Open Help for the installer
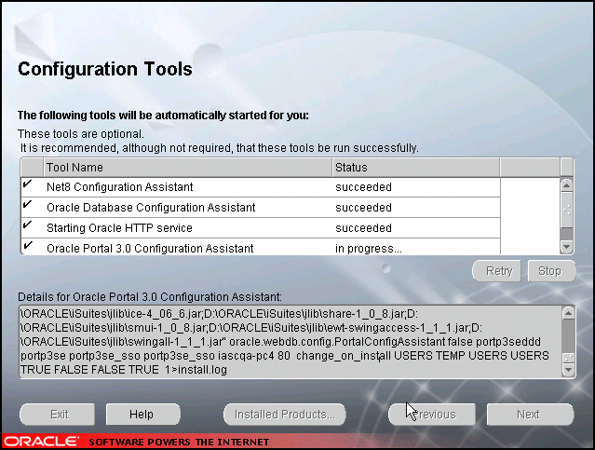595x450 pixels. (x=143, y=415)
